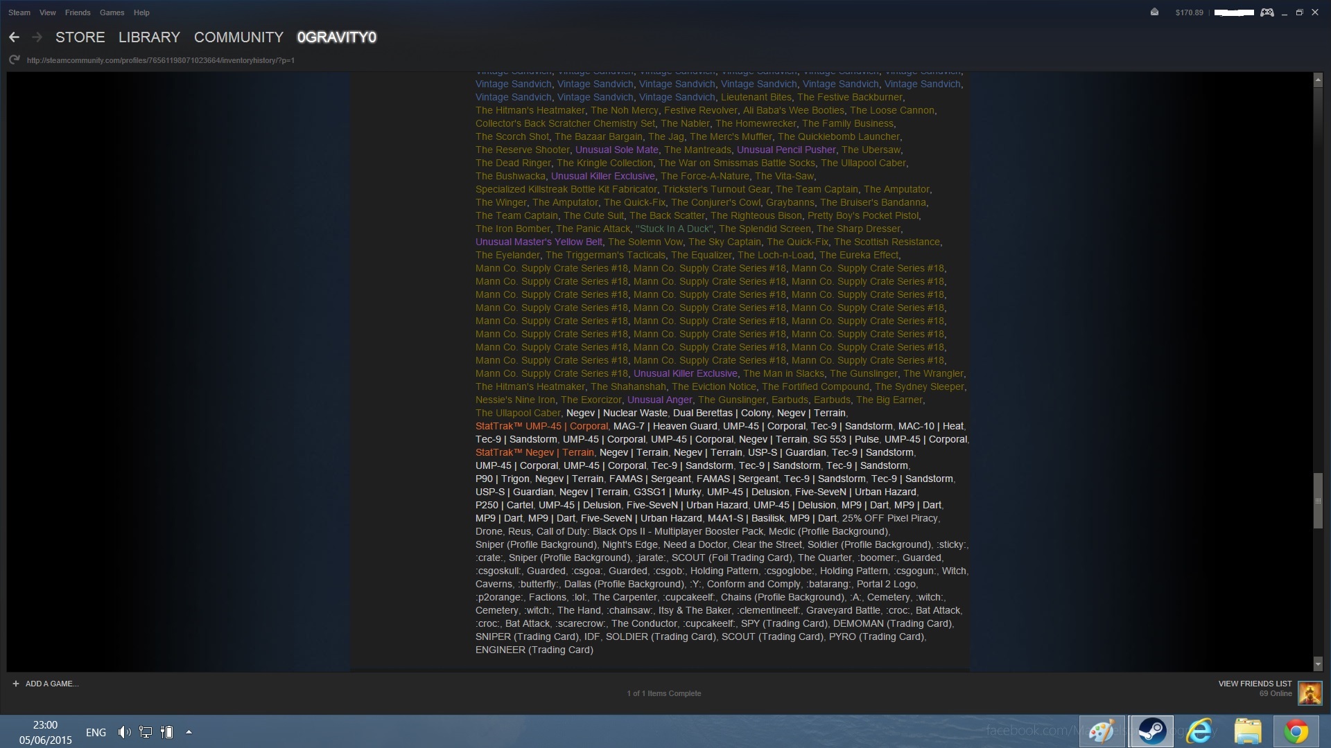
Task: Click the $170.89 wallet balance
Action: coord(1189,12)
